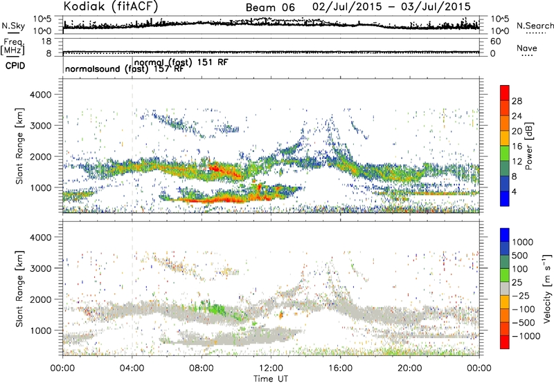The image size is (554, 383).
Task: Click the "Beam 06" label
Action: click(x=270, y=8)
